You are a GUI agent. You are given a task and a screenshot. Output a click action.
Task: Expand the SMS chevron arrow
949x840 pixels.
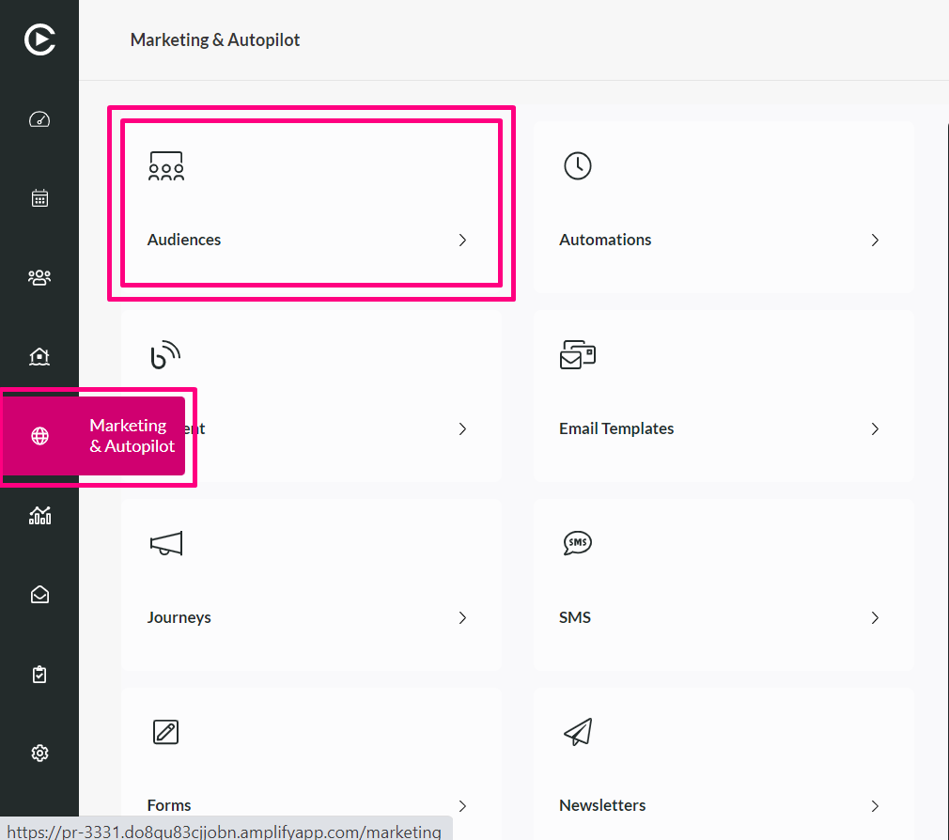pos(875,618)
